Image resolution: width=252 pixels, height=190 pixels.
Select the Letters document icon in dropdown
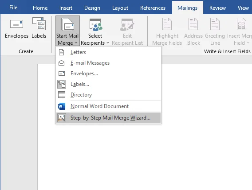61,52
